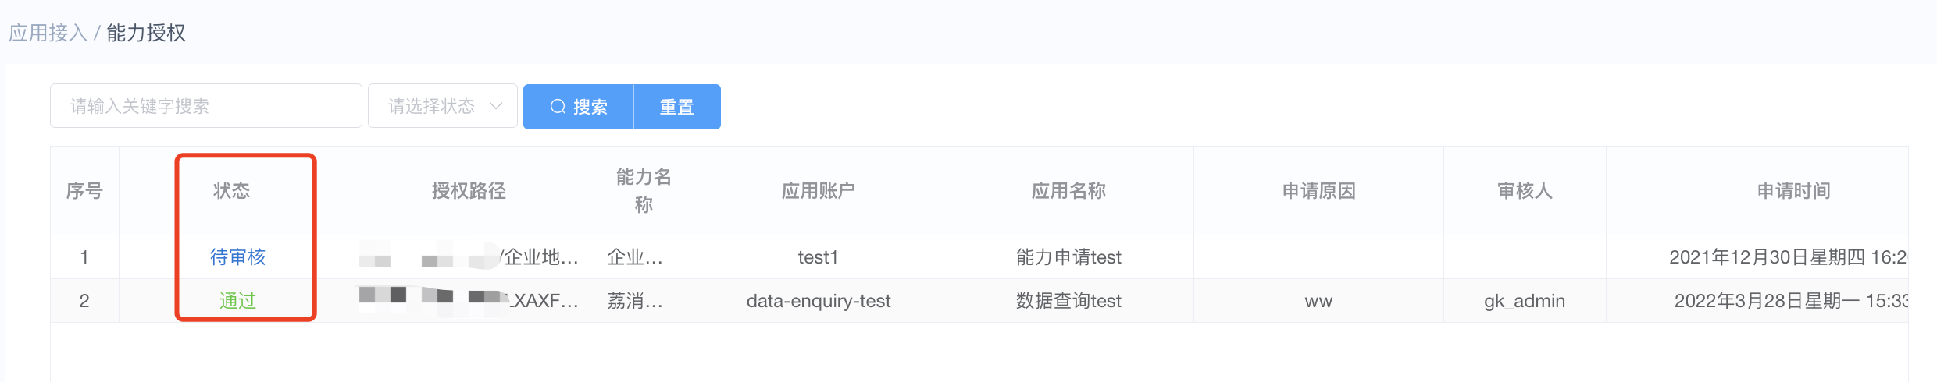The width and height of the screenshot is (1937, 382).
Task: Open the 通过 status link in row 2
Action: (237, 301)
